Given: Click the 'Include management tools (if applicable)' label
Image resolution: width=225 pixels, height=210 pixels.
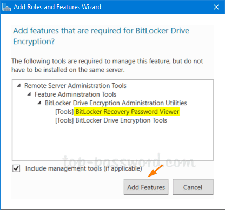Looking at the screenshot, I should coord(84,168).
